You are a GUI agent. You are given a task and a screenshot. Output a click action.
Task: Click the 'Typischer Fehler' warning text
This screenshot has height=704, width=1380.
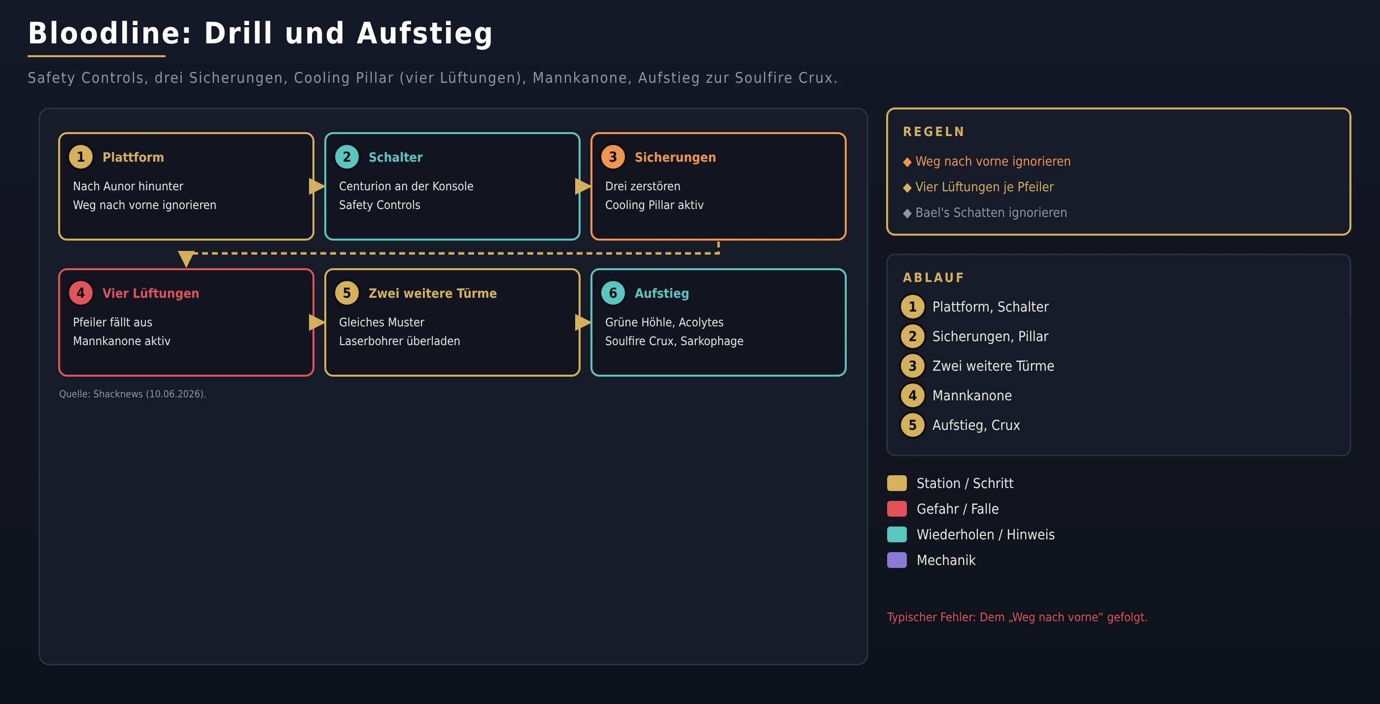[1017, 617]
